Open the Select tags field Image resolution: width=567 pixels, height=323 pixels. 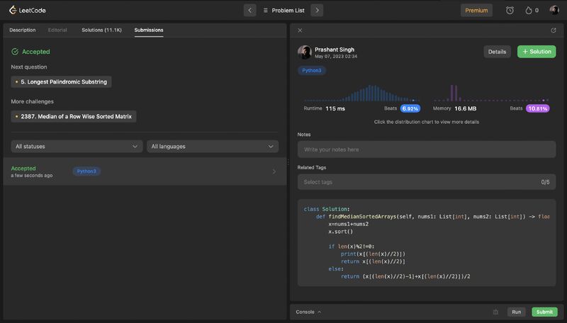(427, 182)
